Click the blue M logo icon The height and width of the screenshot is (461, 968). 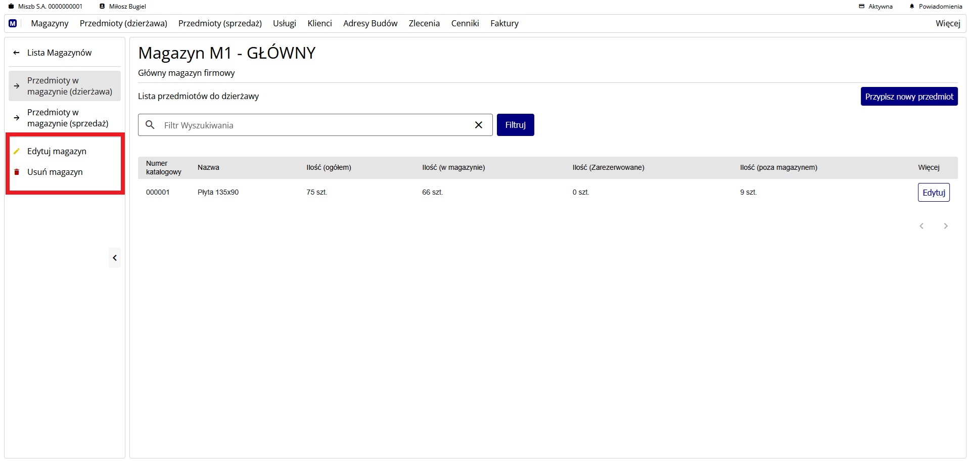[x=13, y=23]
